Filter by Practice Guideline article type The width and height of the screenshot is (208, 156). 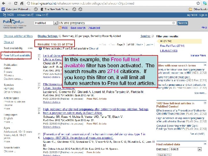click(x=14, y=102)
